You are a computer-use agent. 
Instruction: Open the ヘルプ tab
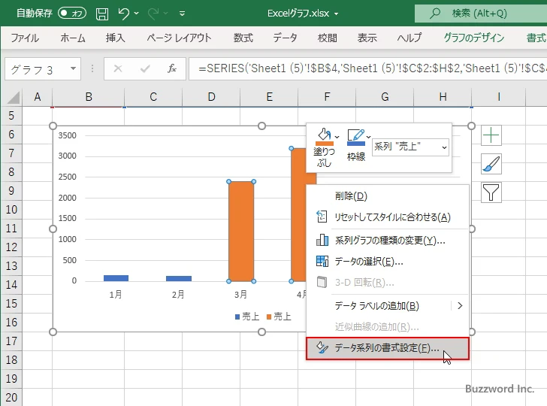pyautogui.click(x=409, y=38)
